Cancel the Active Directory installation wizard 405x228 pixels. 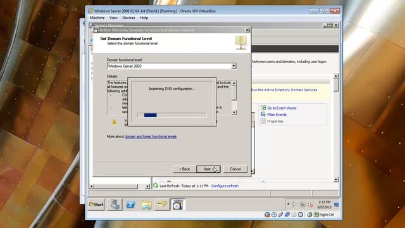[x=235, y=169]
